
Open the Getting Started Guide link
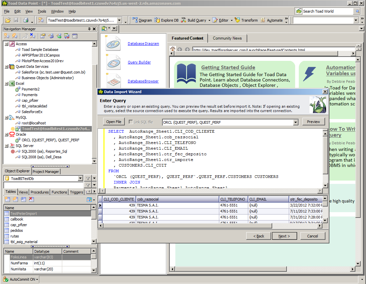tap(228, 68)
